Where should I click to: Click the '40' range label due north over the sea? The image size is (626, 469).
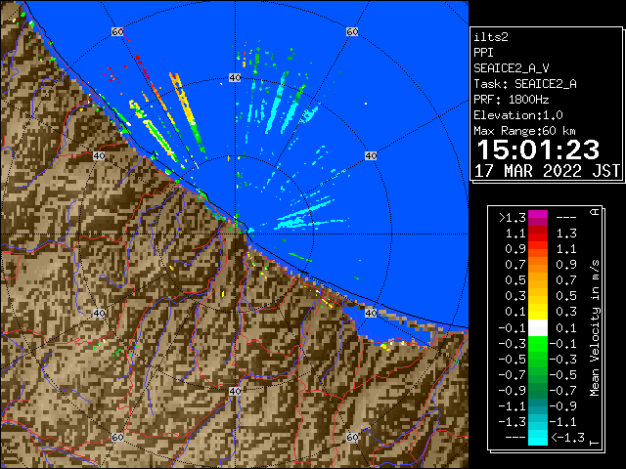235,78
